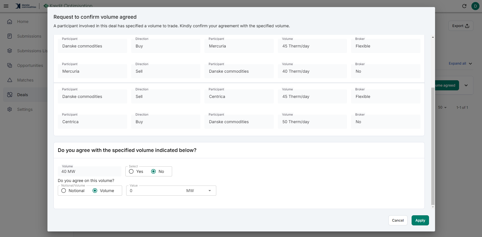Image resolution: width=482 pixels, height=237 pixels.
Task: Click the Kredit Optimisation diamond logo
Action: [46, 6]
